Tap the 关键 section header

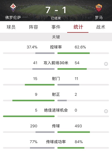[56, 37]
